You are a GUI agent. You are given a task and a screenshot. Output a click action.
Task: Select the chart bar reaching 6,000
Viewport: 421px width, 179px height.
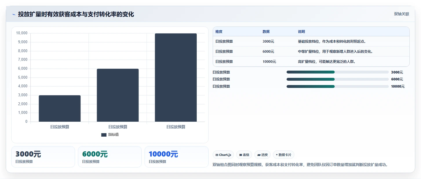[x=118, y=95]
